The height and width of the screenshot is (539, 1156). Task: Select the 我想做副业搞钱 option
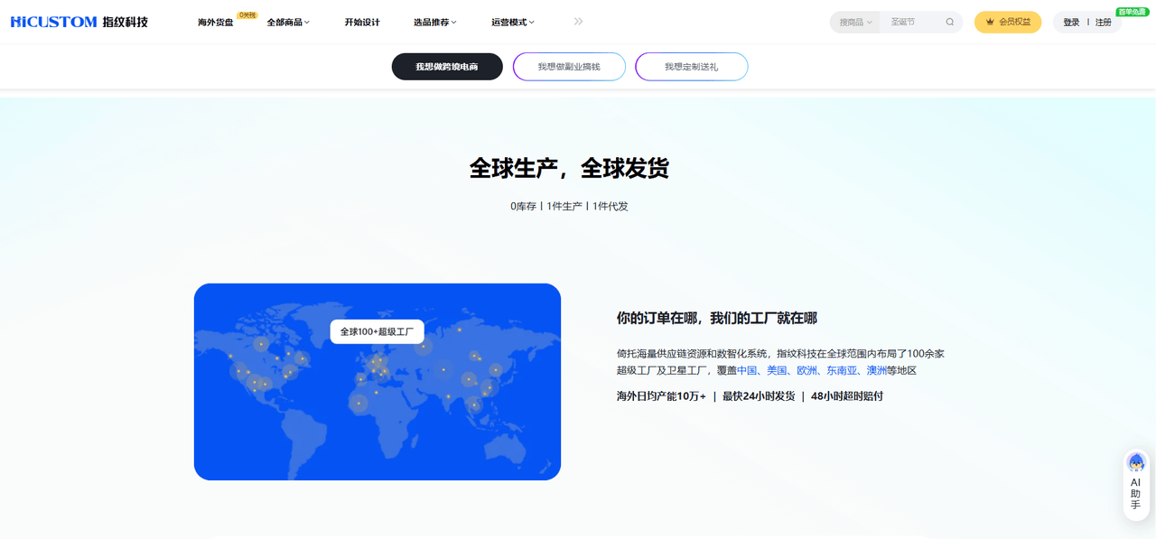point(569,67)
